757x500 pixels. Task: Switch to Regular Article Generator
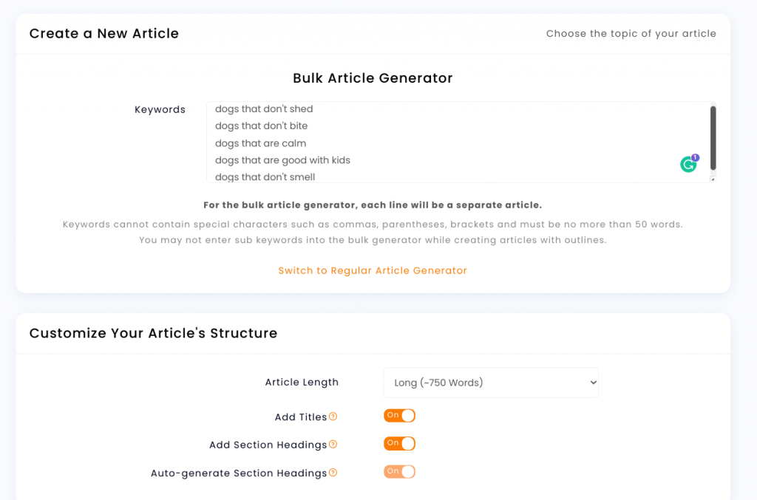point(373,270)
